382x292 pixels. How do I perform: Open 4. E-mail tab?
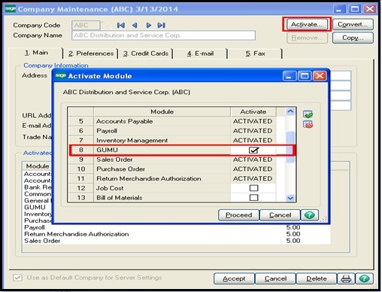[200, 53]
